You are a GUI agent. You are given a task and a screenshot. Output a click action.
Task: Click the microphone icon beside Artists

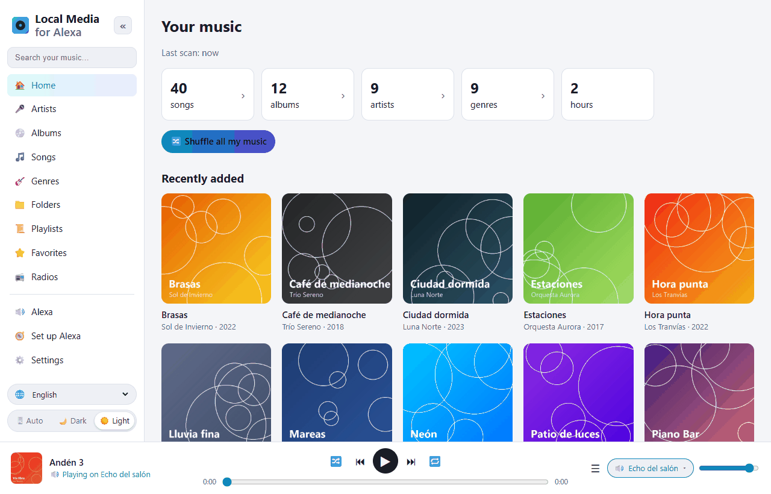(20, 109)
